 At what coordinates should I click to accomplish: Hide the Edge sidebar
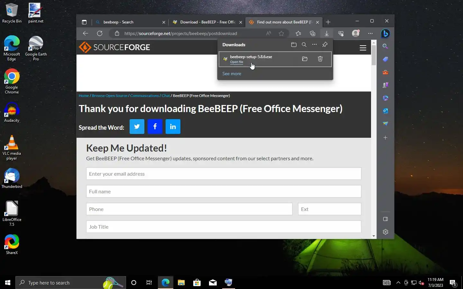386,219
